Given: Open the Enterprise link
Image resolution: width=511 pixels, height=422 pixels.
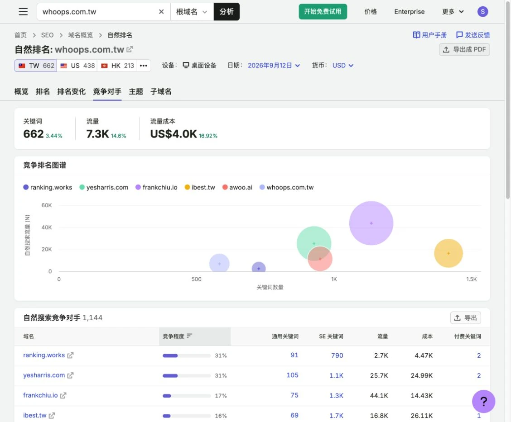Looking at the screenshot, I should coord(410,12).
